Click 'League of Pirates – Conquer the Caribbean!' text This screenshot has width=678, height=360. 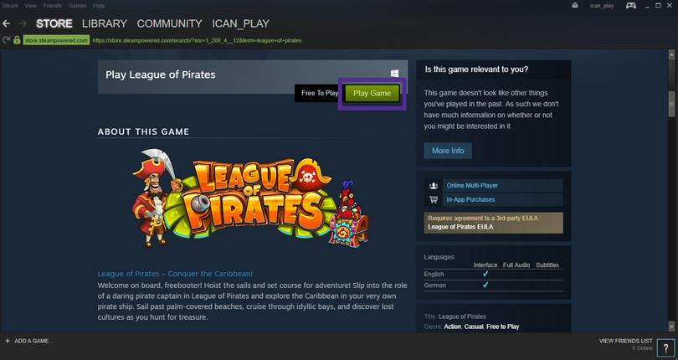[175, 274]
